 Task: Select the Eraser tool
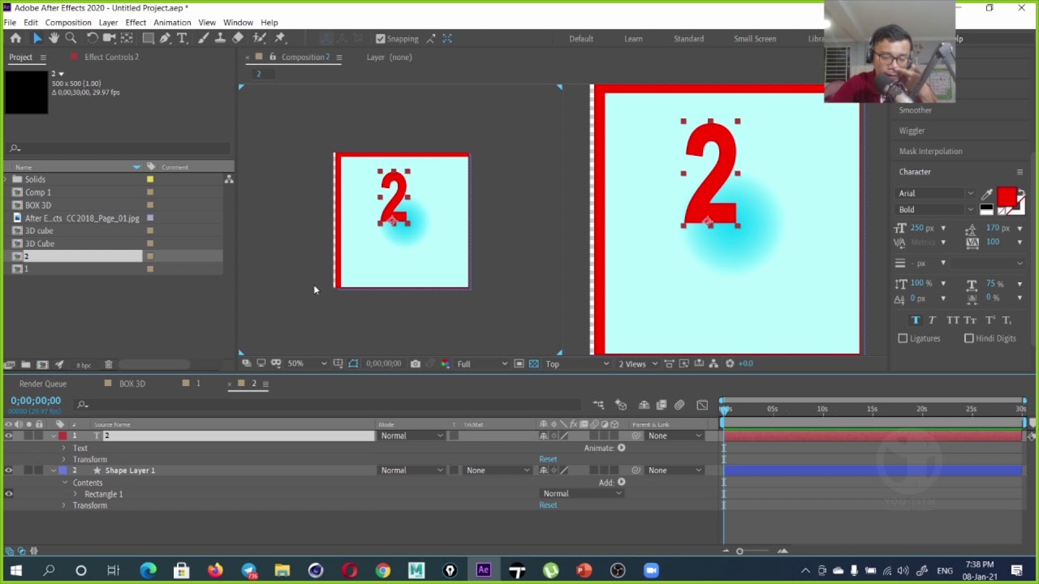point(238,38)
